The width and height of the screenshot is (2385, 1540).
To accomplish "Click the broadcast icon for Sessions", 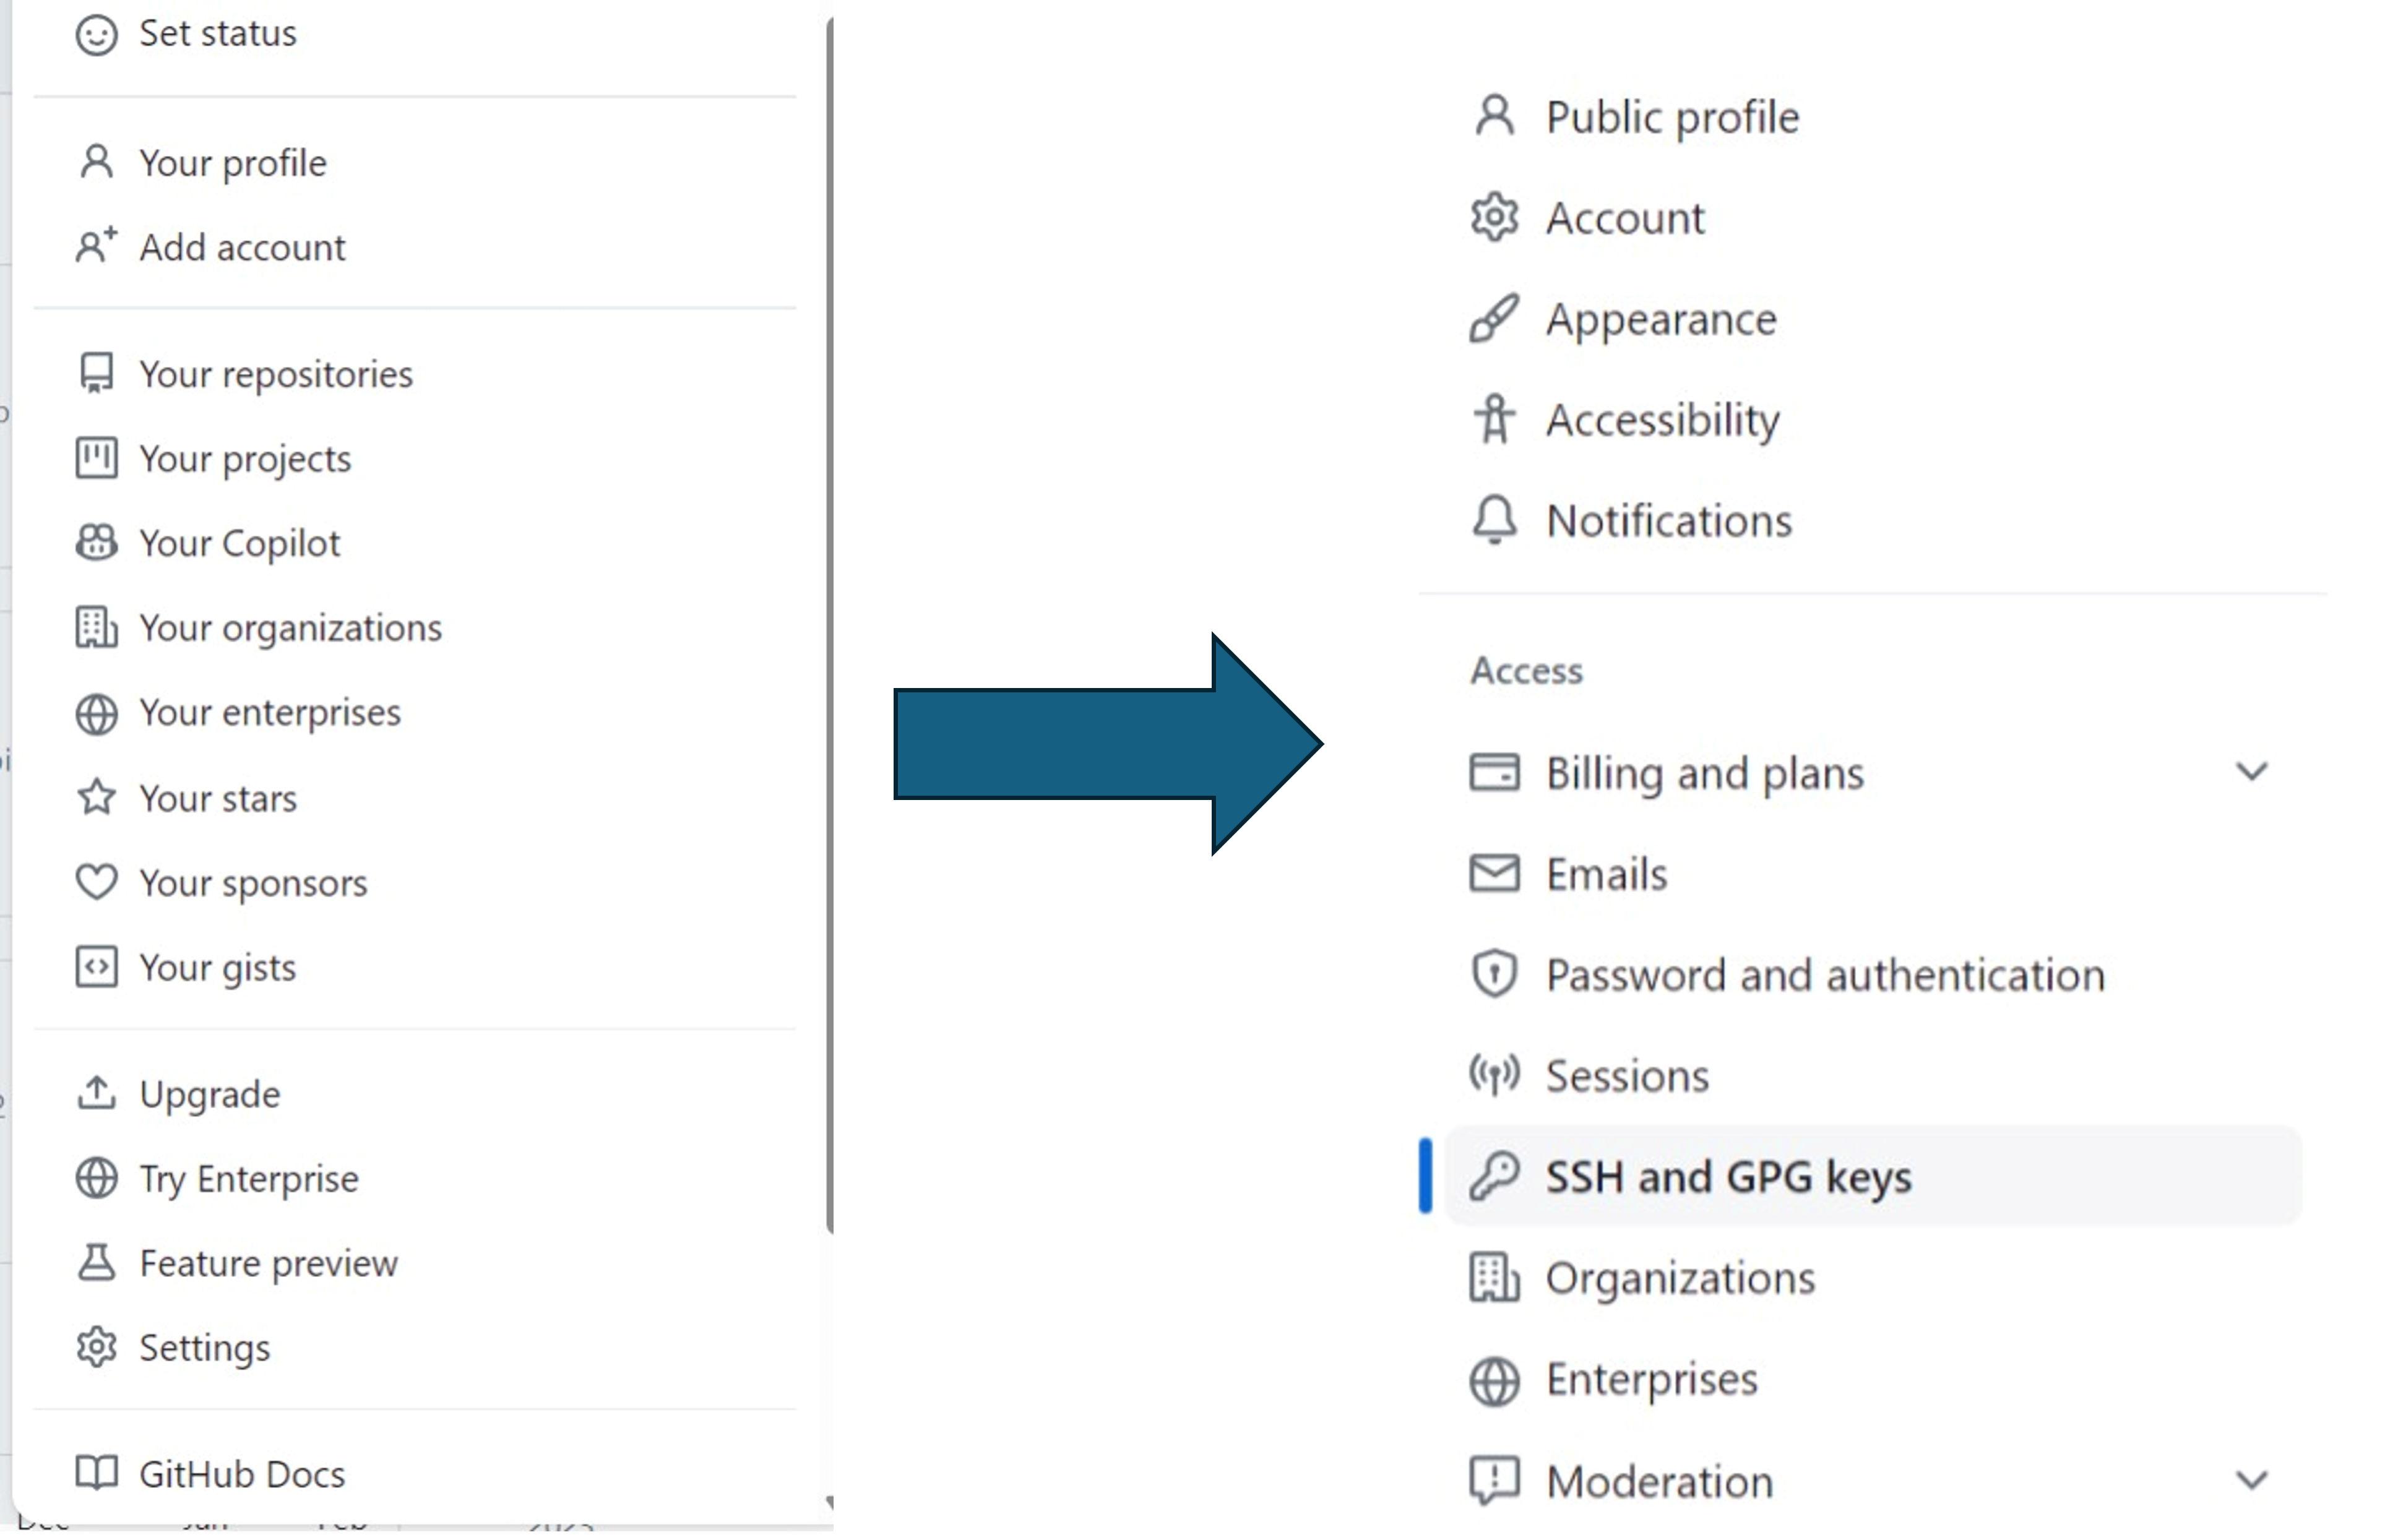I will click(1494, 1075).
